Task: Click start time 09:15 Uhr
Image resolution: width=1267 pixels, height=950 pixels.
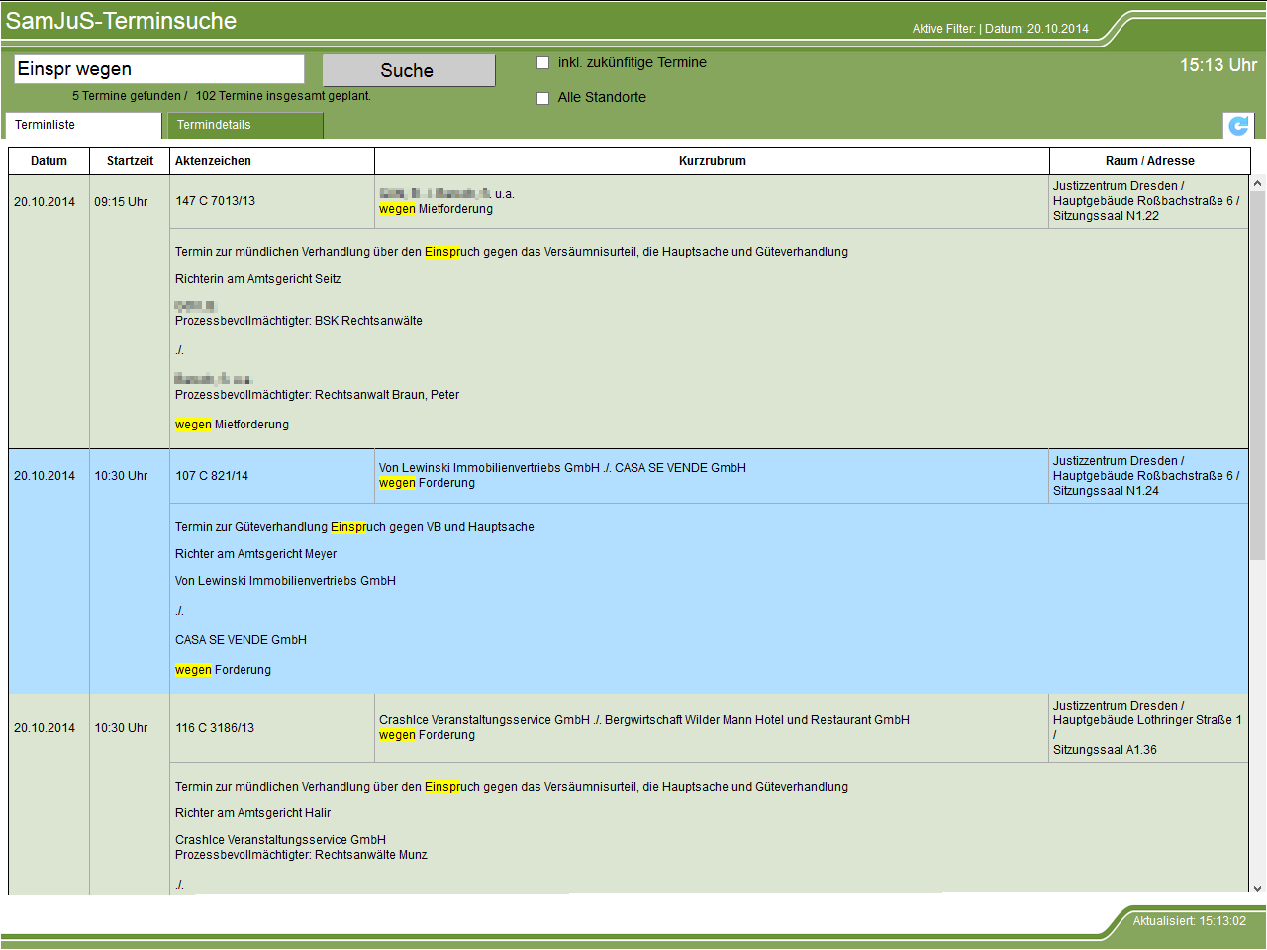Action: click(121, 202)
